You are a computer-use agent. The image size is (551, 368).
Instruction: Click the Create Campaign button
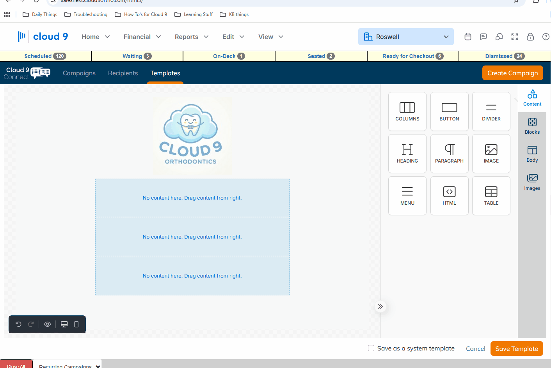(x=512, y=73)
